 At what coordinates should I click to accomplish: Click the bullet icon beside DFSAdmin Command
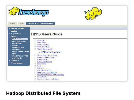[x=39, y=52]
